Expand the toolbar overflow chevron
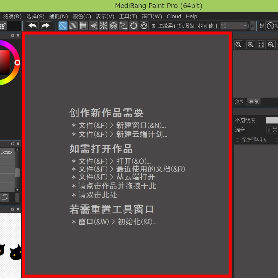Screen dimensions: 278x278 pyautogui.click(x=252, y=26)
